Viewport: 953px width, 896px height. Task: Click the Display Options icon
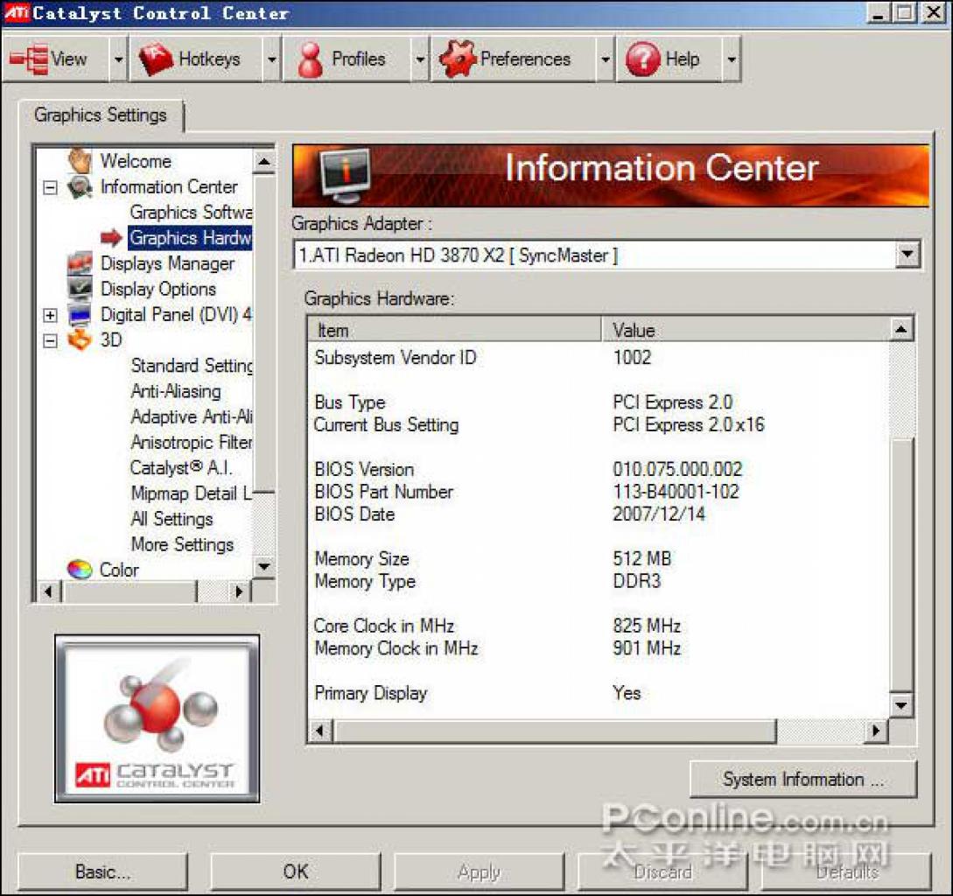click(80, 289)
